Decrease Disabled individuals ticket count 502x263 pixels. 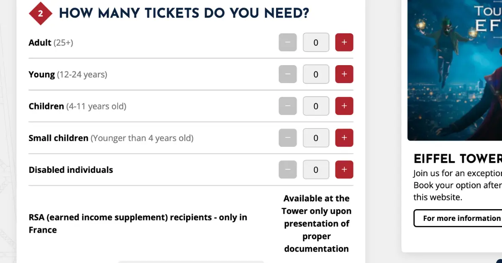click(x=288, y=169)
